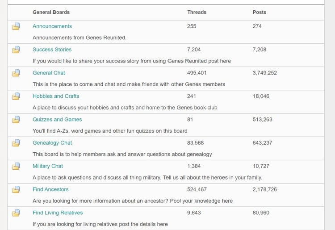This screenshot has height=230, width=335.
Task: Go to the Military Chat board
Action: point(48,166)
